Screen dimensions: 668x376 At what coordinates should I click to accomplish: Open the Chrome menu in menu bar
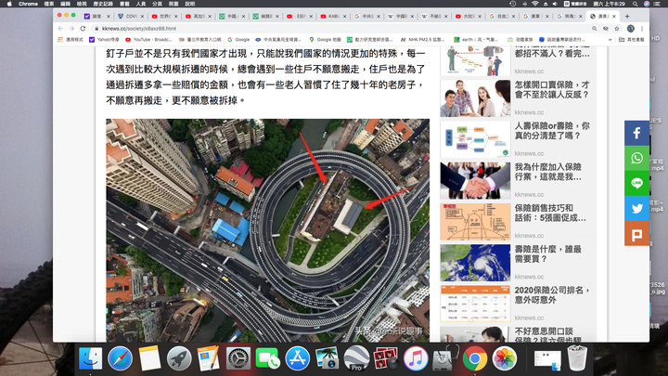pyautogui.click(x=28, y=4)
